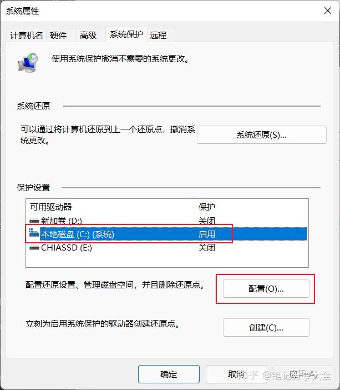This screenshot has width=340, height=390.
Task: Click the System Protection monitor icon
Action: (28, 62)
